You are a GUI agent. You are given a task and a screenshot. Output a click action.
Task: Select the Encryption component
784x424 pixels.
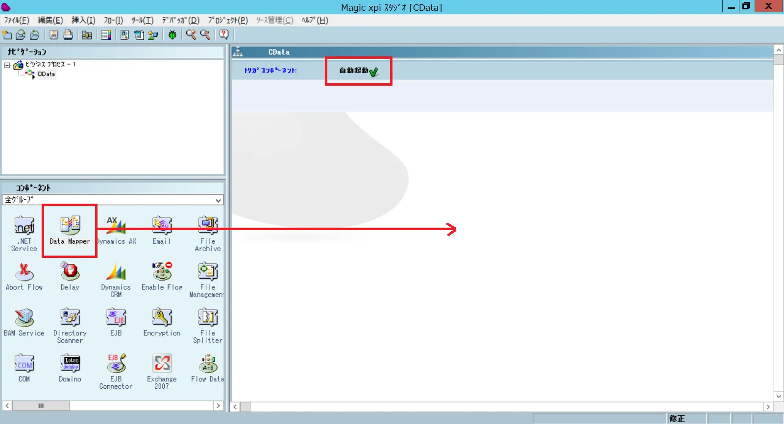coord(162,318)
